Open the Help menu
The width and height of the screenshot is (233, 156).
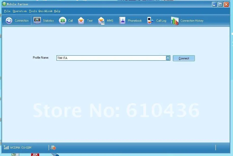coord(57,11)
